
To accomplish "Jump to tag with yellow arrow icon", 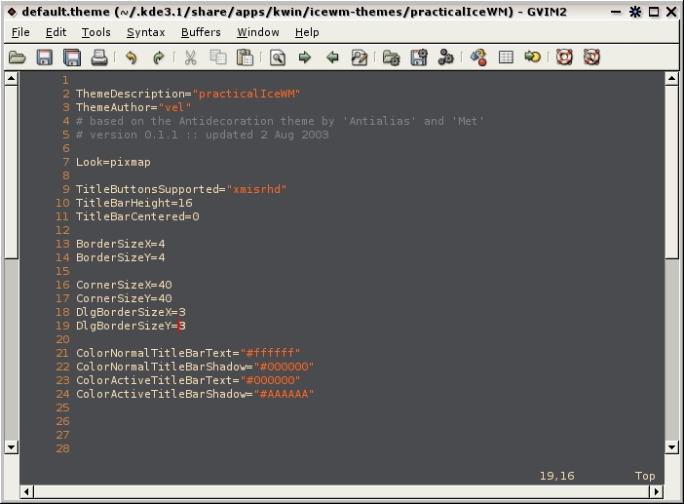I will [533, 58].
